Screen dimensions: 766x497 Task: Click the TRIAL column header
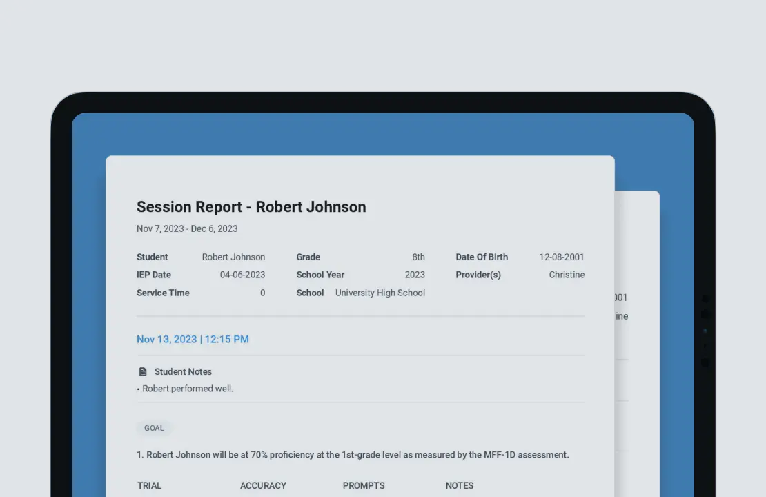pyautogui.click(x=149, y=485)
